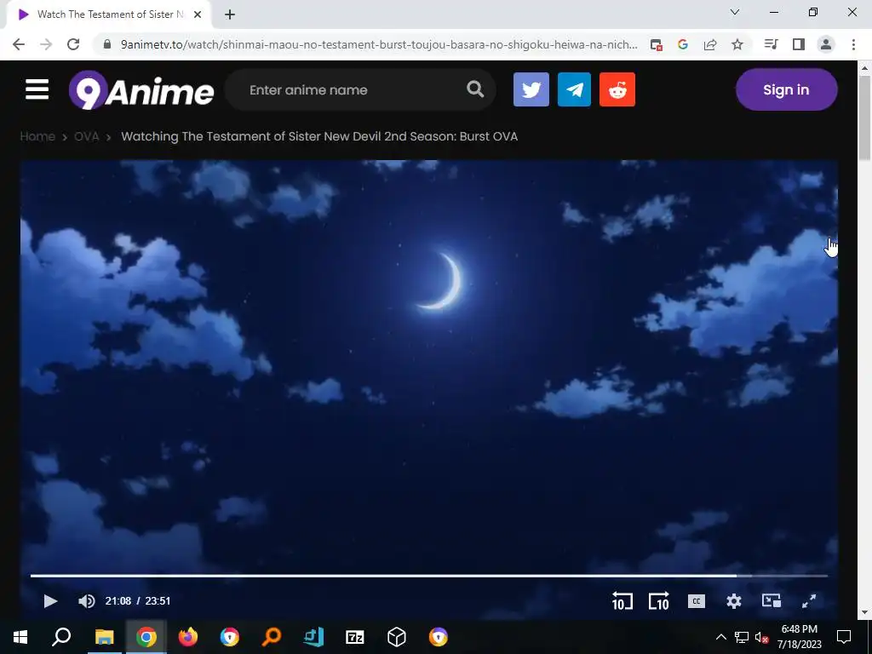
Task: Open the Reddit share button
Action: coord(617,89)
